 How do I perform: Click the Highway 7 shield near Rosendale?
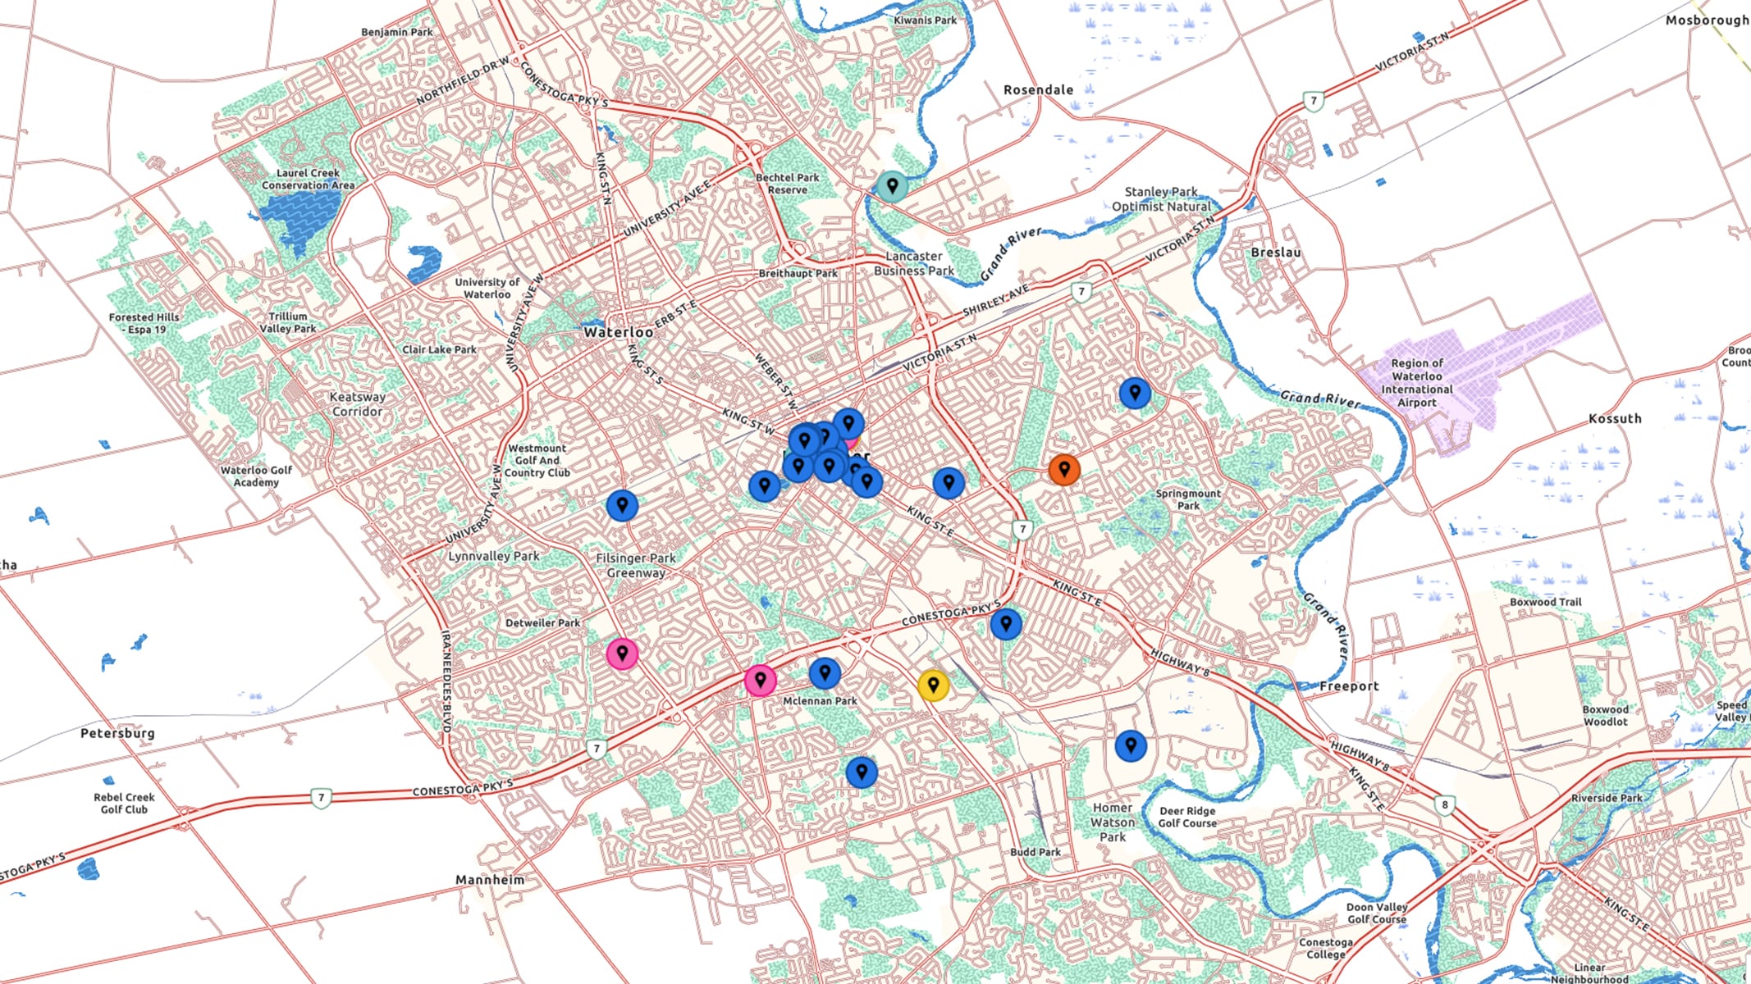[1314, 102]
